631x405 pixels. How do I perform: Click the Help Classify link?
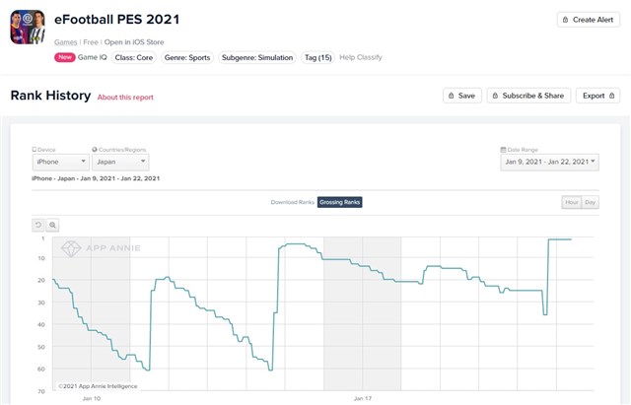pyautogui.click(x=361, y=57)
